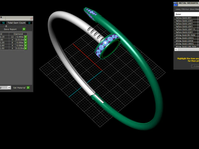Select Yellow Gold:22KY in metal list
Viewport: 199px width, 149px height.
186,32
